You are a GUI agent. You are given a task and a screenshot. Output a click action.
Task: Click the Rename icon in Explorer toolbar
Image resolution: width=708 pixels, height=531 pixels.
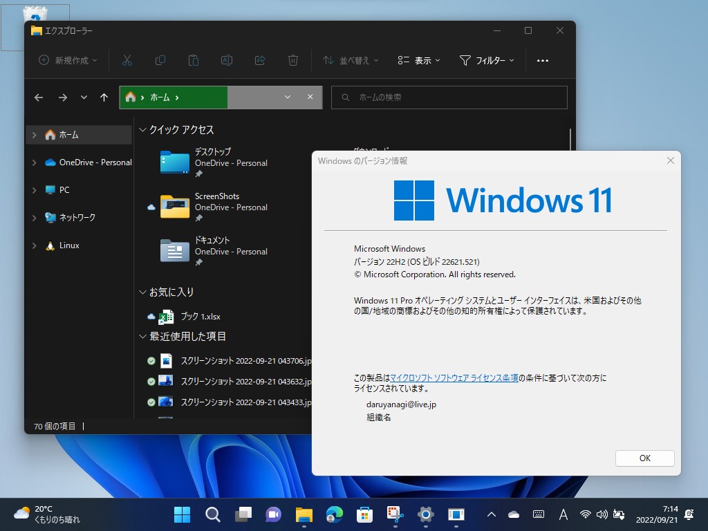pos(227,60)
